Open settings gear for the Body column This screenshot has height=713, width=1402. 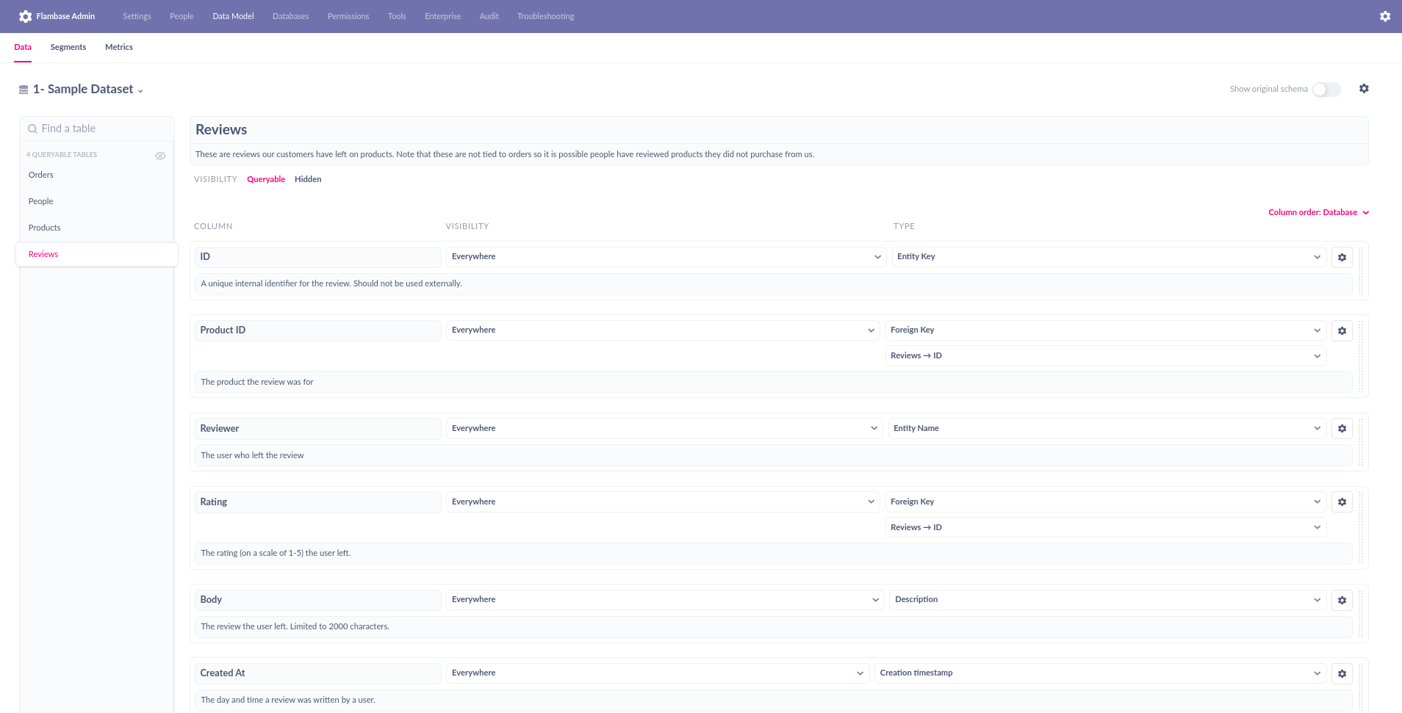pyautogui.click(x=1342, y=600)
